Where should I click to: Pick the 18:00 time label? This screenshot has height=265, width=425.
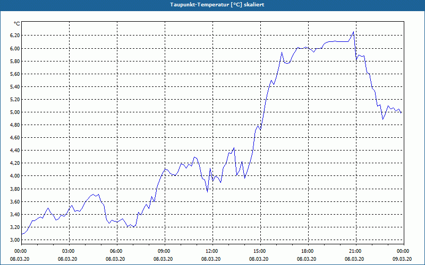click(308, 251)
